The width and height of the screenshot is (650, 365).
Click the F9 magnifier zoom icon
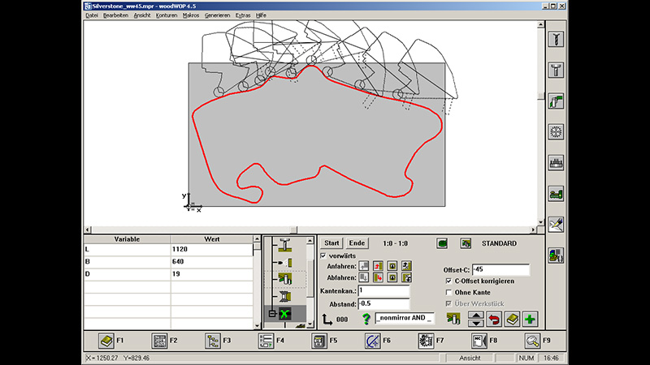[531, 341]
